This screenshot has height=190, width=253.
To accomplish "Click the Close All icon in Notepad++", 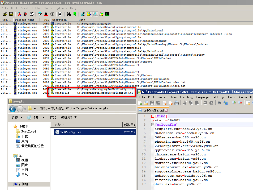I will point(170,103).
